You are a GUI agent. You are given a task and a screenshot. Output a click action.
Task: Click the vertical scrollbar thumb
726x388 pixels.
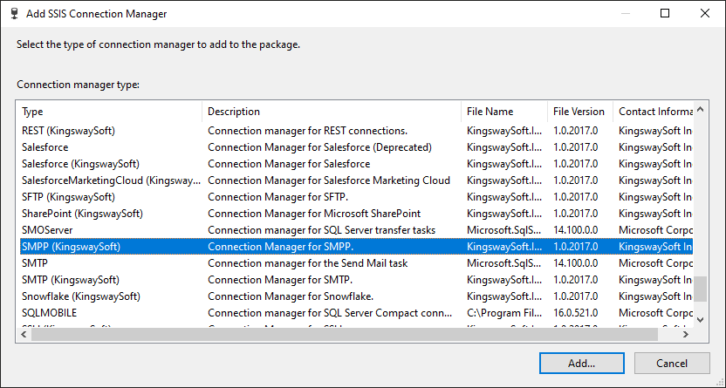(x=701, y=289)
